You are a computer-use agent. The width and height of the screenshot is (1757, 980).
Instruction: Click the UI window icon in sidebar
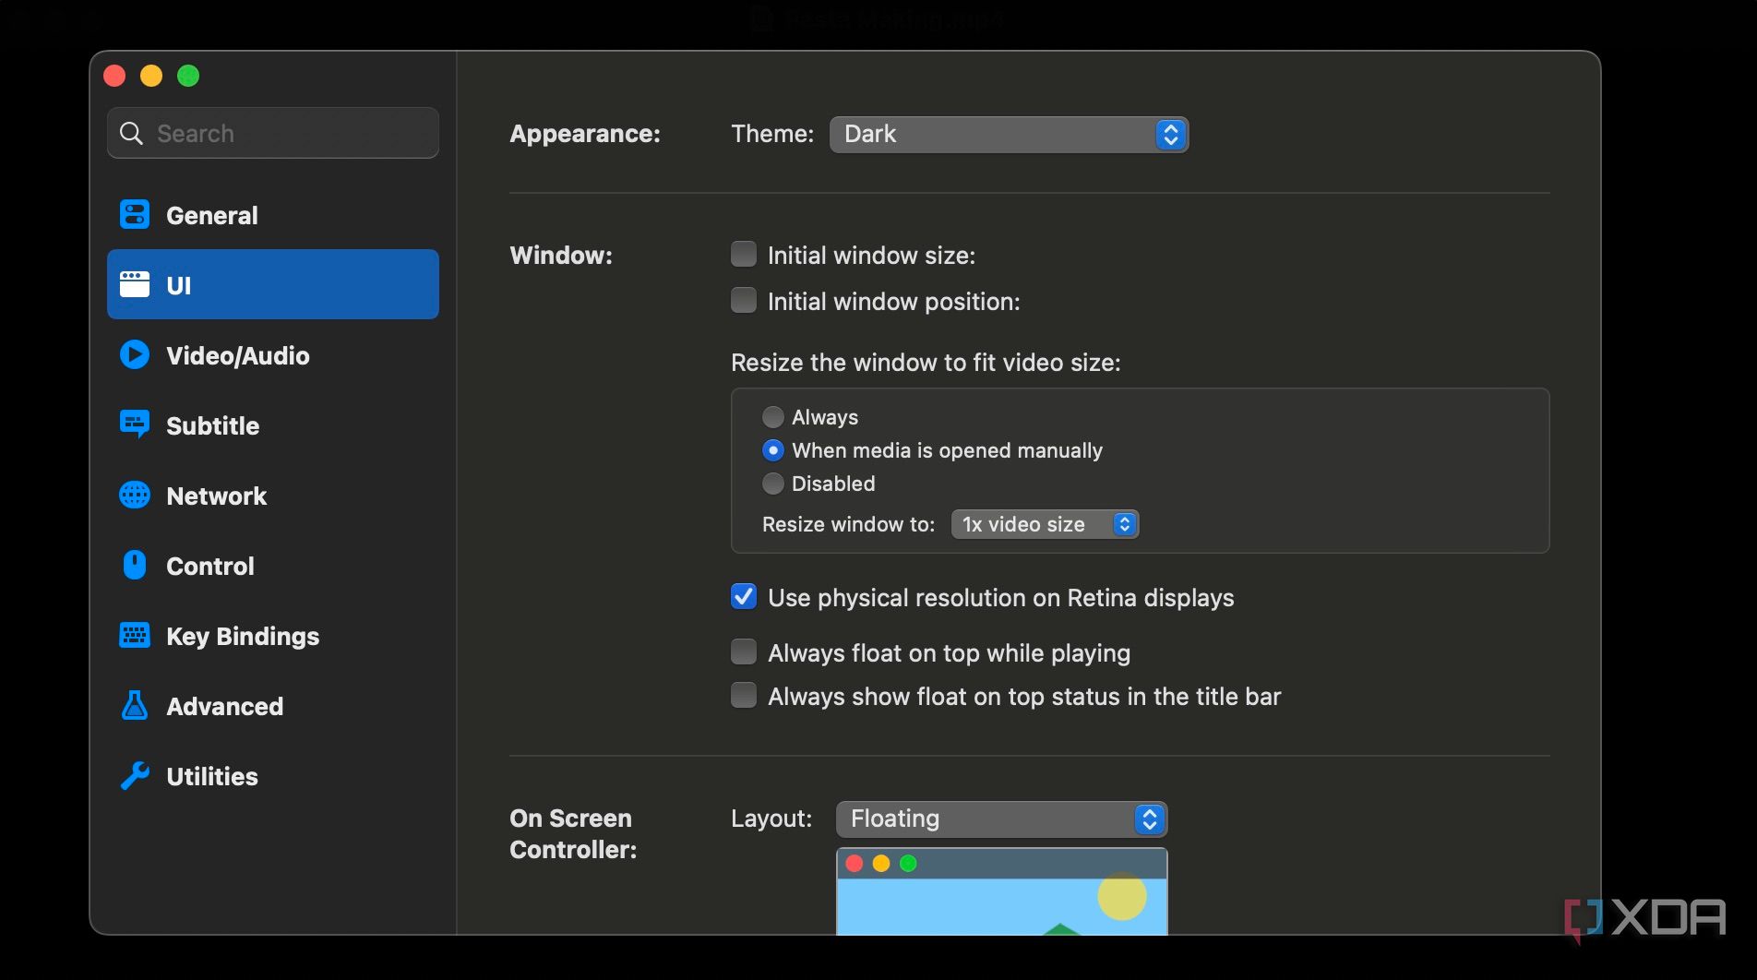coord(135,284)
